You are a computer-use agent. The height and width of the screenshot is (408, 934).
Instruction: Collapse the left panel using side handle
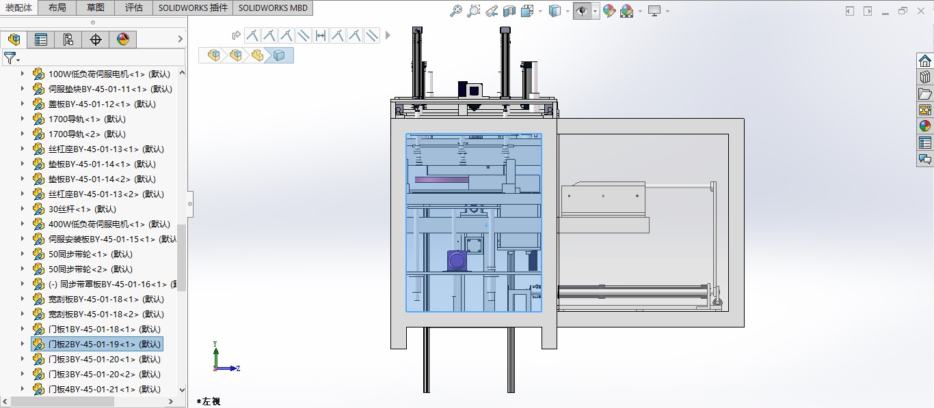pyautogui.click(x=190, y=204)
